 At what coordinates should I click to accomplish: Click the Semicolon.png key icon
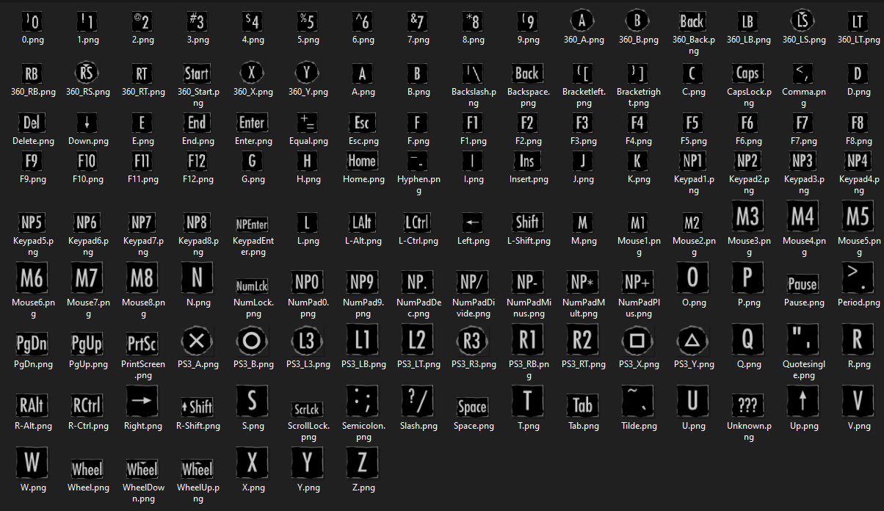click(x=362, y=402)
